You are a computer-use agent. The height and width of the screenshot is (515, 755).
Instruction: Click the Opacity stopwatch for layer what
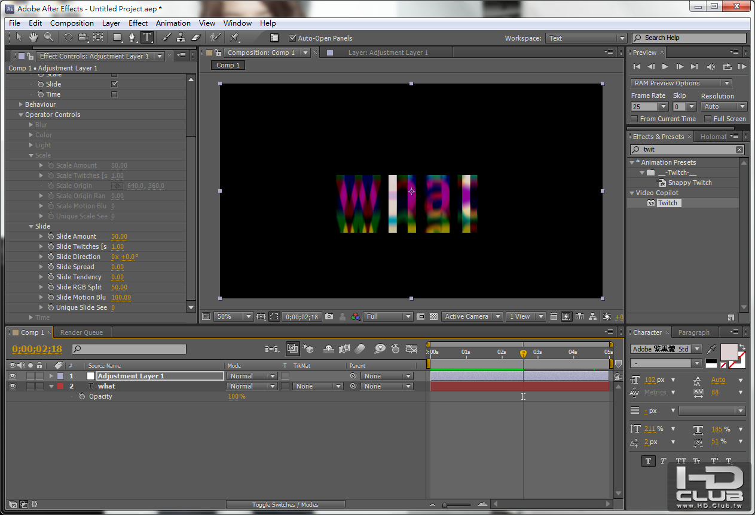82,396
